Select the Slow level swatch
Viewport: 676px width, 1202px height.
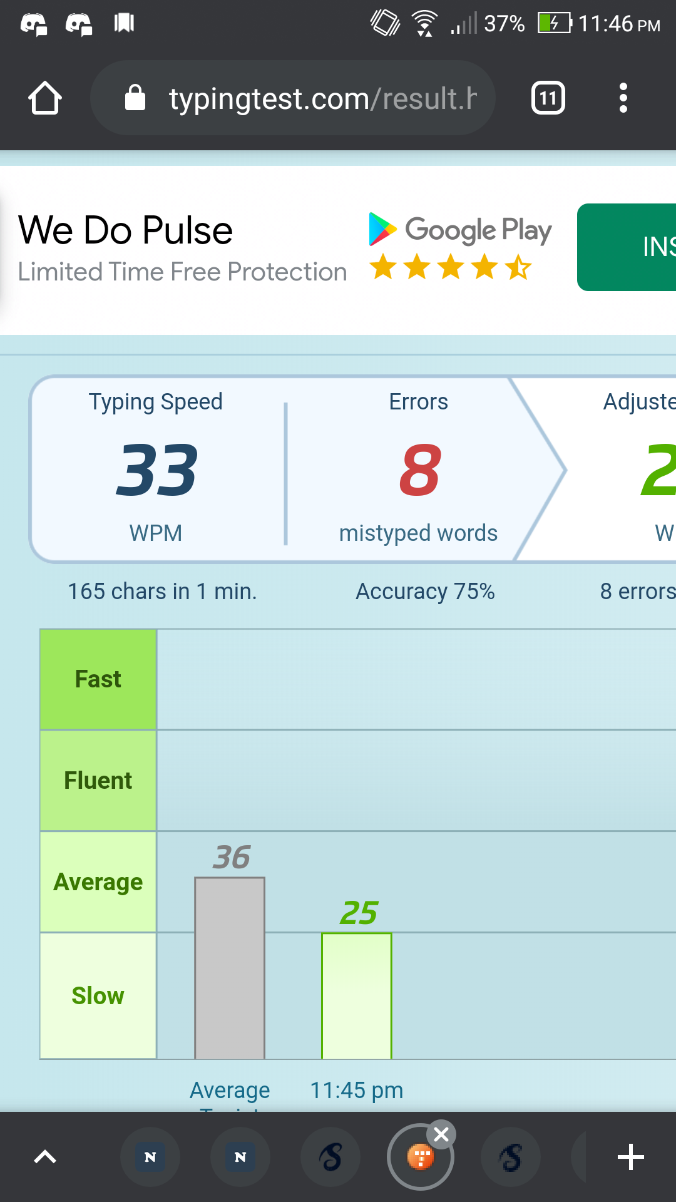coord(98,995)
